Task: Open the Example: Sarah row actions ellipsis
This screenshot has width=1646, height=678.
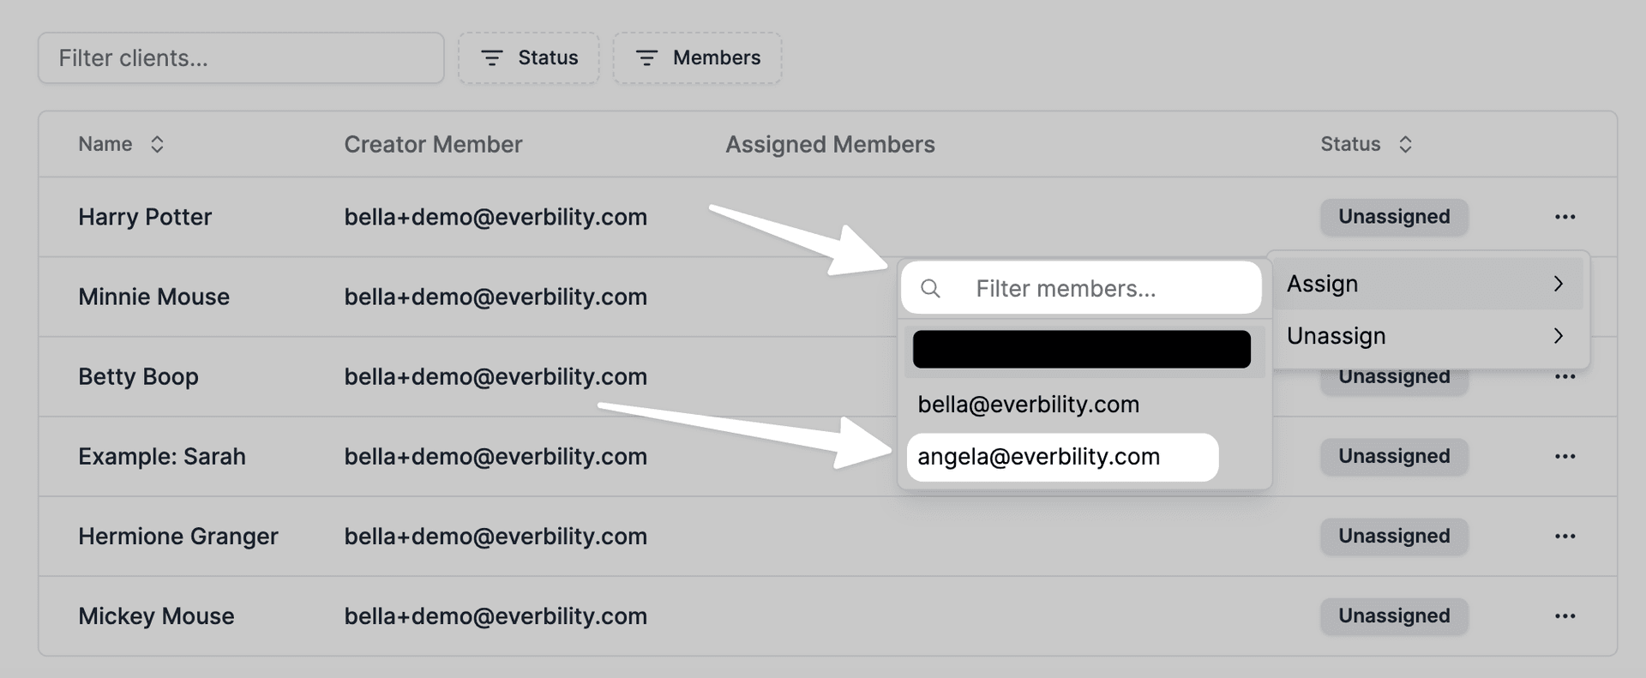Action: click(x=1565, y=456)
